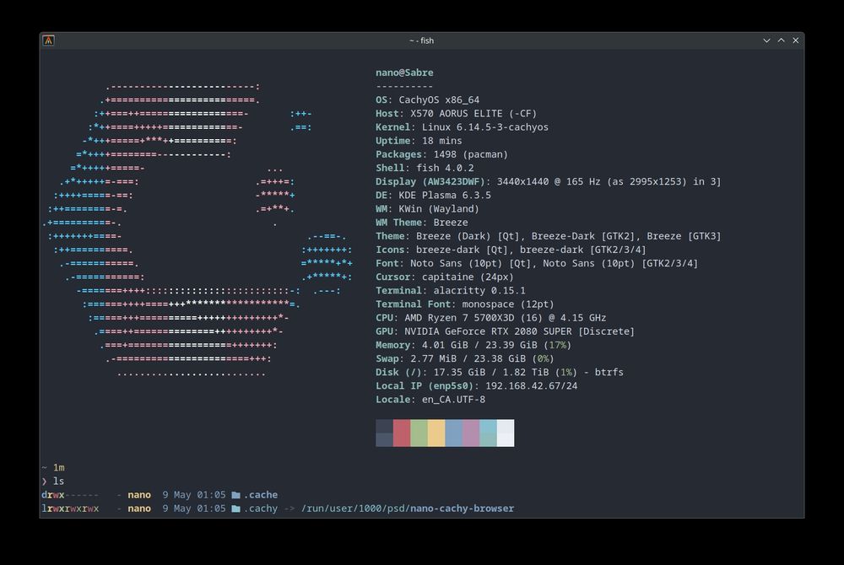Viewport: 844px width, 565px height.
Task: Click the owner 'nano' on the .cache row
Action: coord(139,494)
